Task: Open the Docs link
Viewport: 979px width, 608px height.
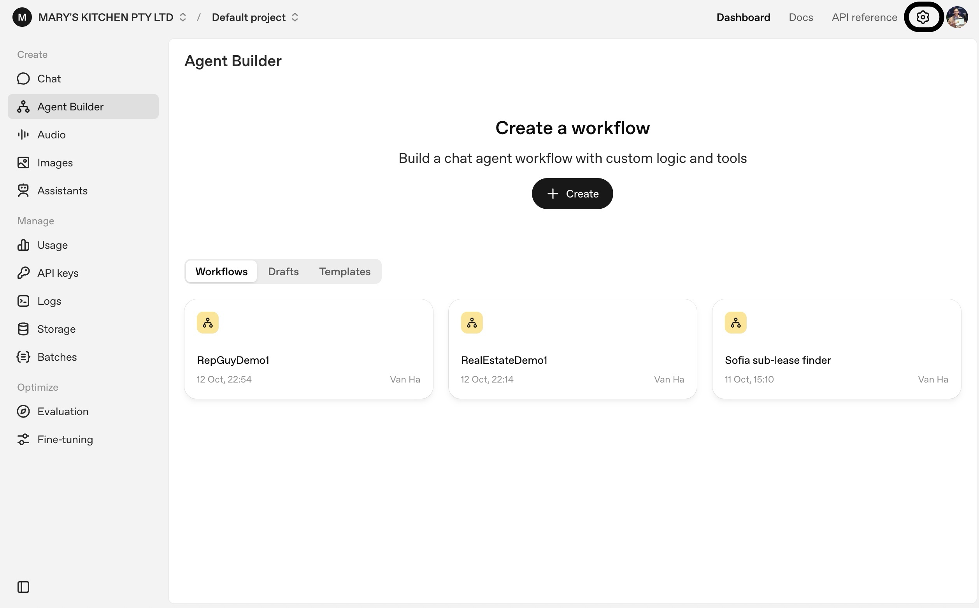Action: click(800, 17)
